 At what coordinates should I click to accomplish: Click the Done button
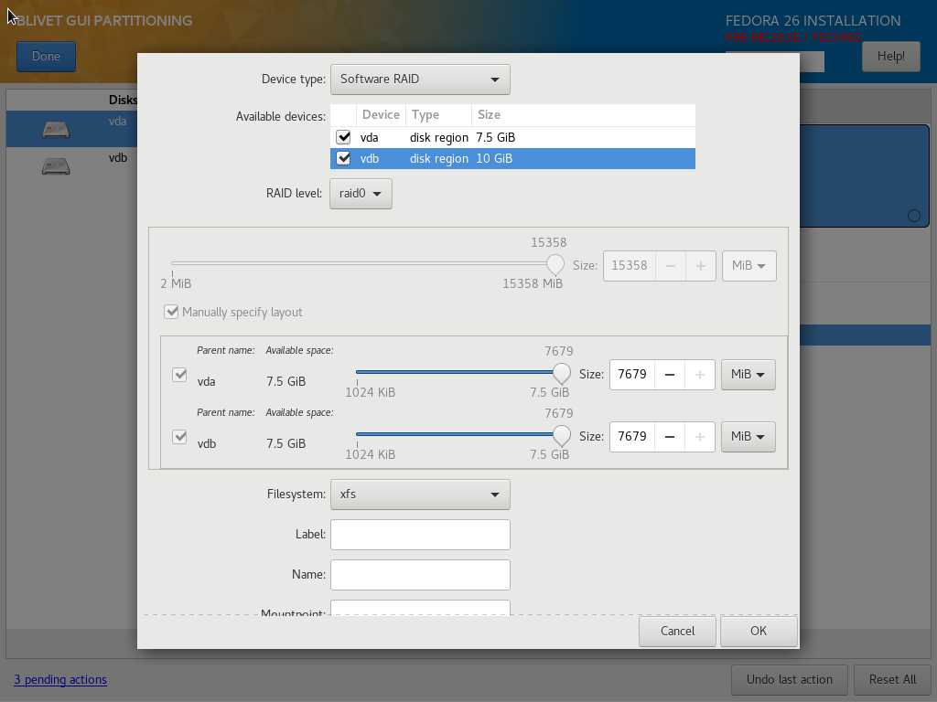46,56
